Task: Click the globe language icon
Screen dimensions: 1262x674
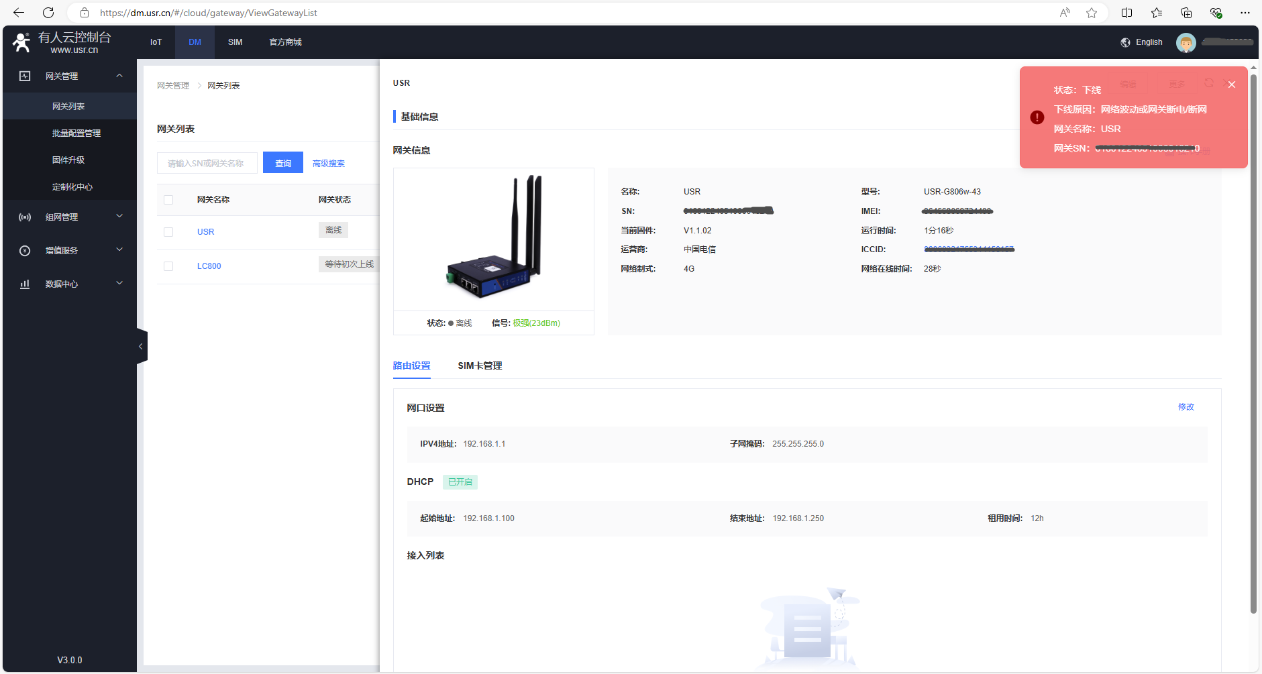Action: [x=1125, y=42]
